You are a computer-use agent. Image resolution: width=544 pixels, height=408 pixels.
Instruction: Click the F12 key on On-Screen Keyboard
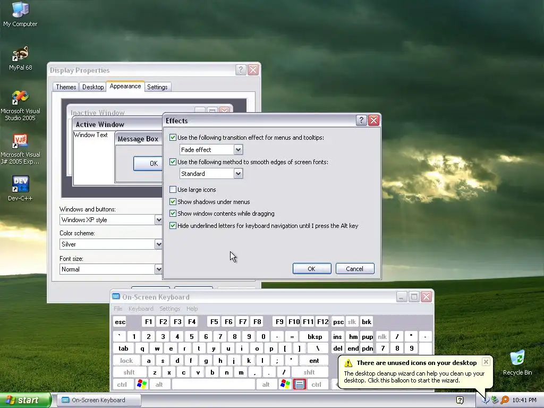click(322, 321)
